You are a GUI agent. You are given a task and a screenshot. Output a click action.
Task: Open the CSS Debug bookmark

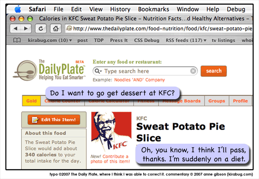(x=147, y=40)
